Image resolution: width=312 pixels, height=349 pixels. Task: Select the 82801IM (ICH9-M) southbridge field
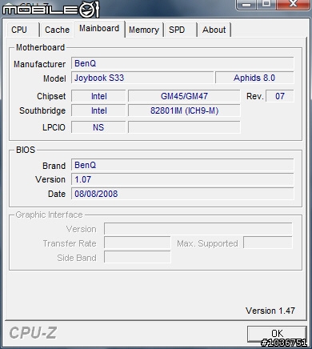click(184, 110)
